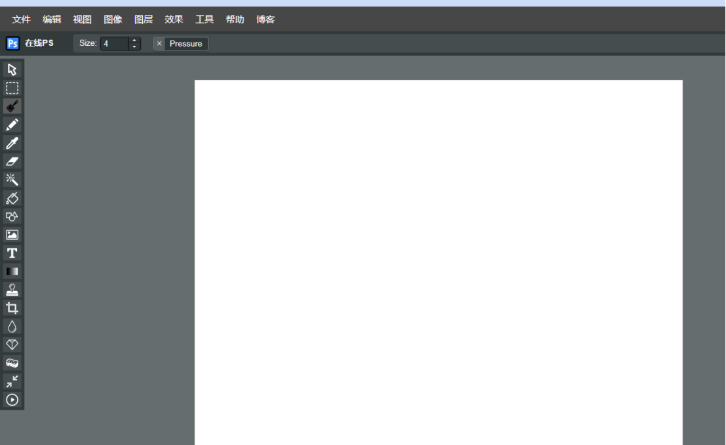726x445 pixels.
Task: Select the Crop tool
Action: [12, 307]
